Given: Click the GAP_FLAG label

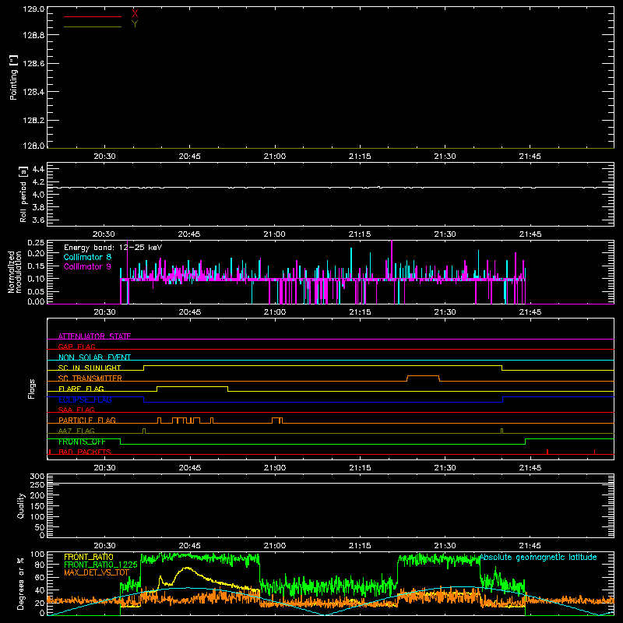Looking at the screenshot, I should coord(76,347).
